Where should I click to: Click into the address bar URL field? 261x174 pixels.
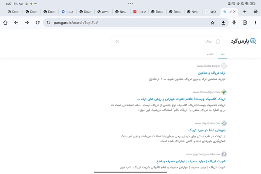[x=130, y=23]
